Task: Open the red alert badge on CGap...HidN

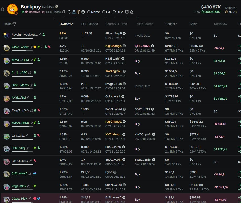Action: [x=35, y=198]
